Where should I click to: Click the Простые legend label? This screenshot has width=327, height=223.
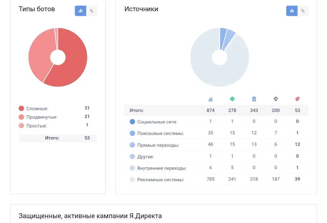[x=37, y=126]
